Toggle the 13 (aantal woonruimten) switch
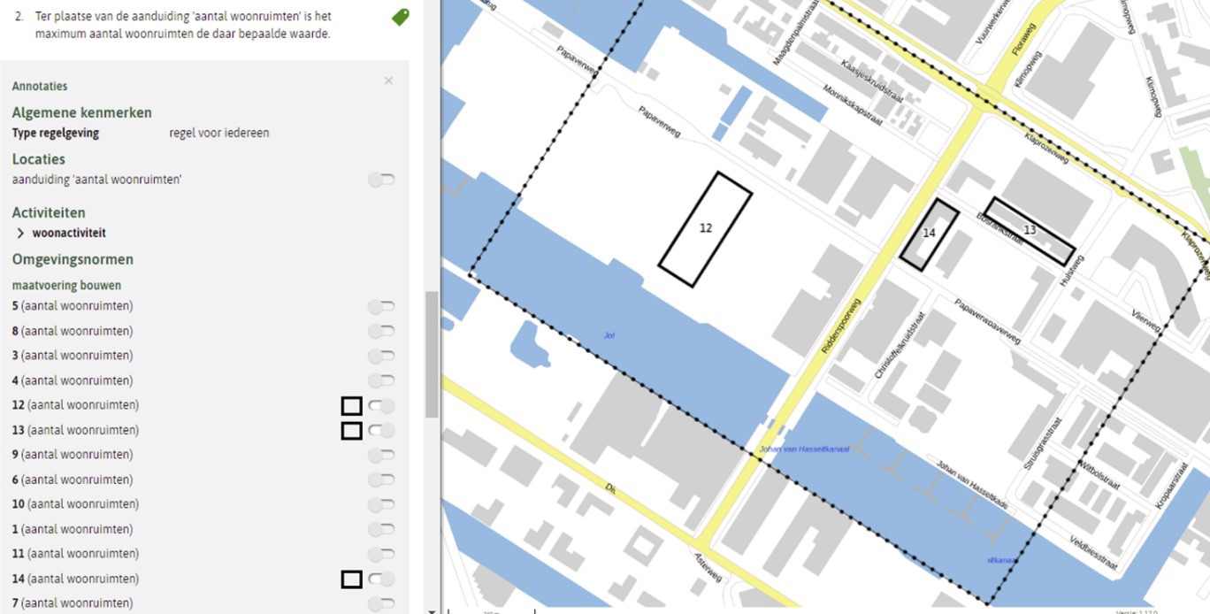The image size is (1210, 614). (381, 430)
